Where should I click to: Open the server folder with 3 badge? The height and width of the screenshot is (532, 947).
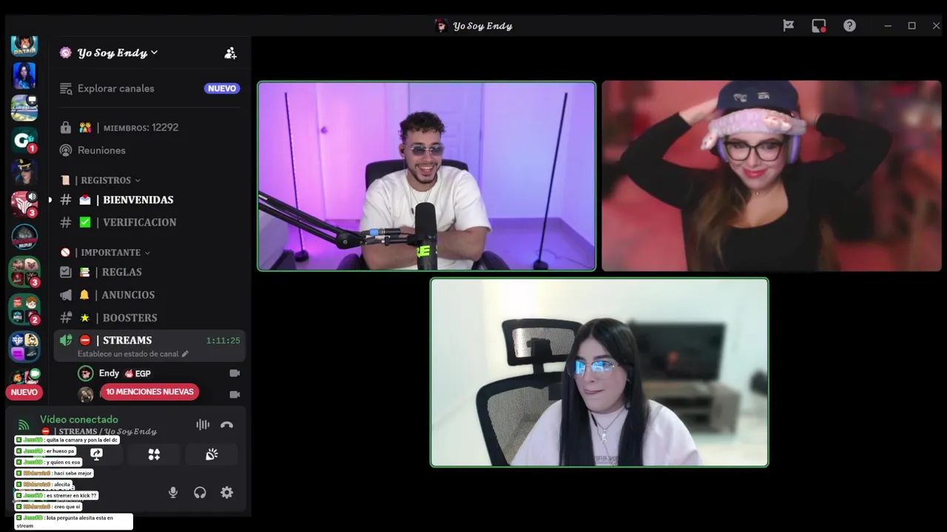pos(24,272)
